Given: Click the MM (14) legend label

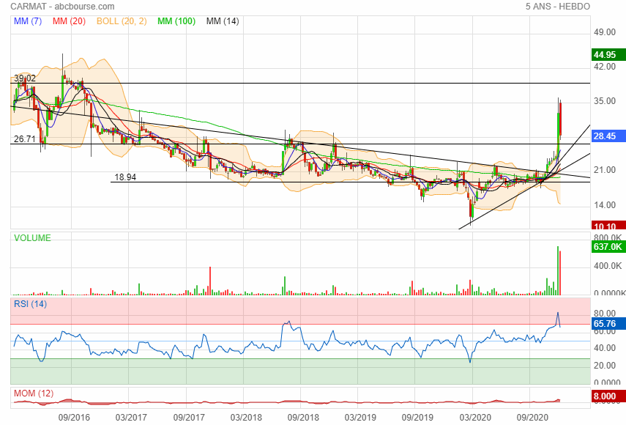Looking at the screenshot, I should coord(223,21).
